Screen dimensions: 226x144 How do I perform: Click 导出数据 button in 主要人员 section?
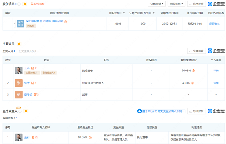pyautogui.click(x=196, y=51)
